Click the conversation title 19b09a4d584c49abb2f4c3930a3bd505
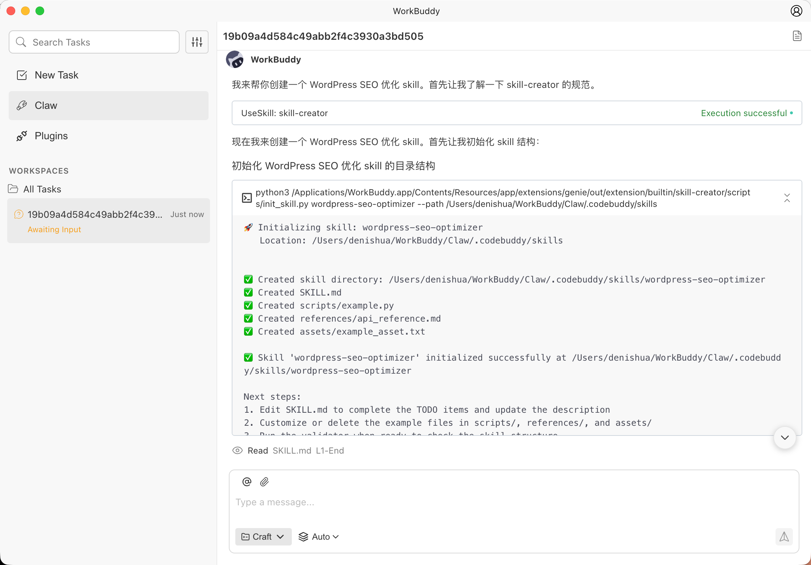Viewport: 811px width, 565px height. coord(323,36)
